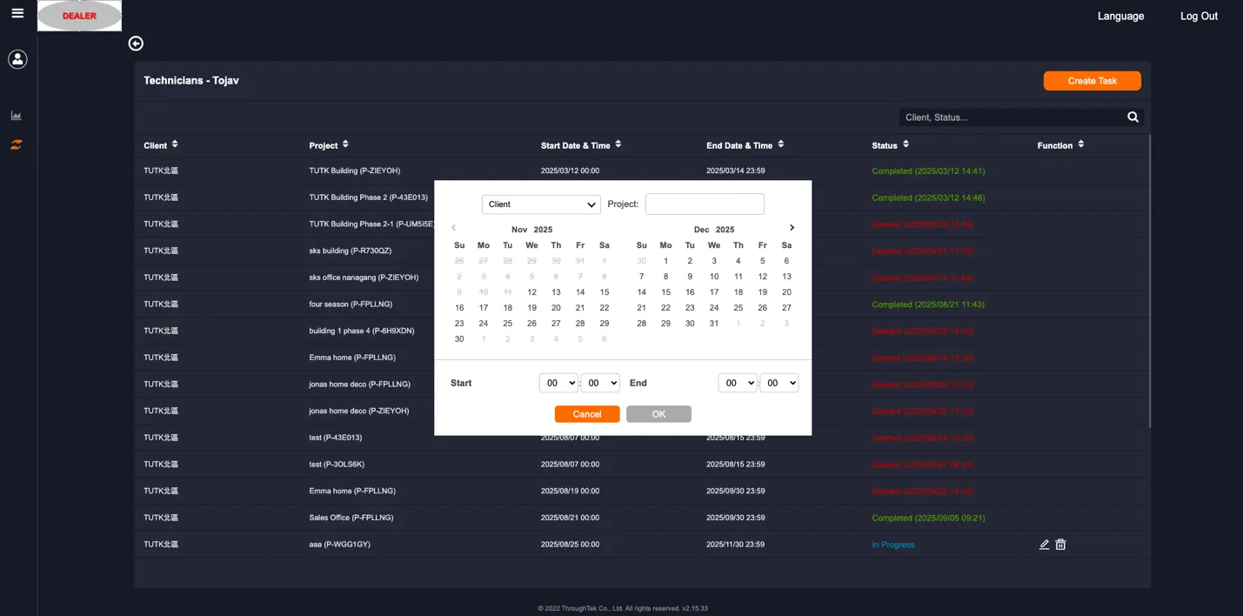This screenshot has width=1243, height=616.
Task: Sort the list by Client column
Action: pos(174,144)
